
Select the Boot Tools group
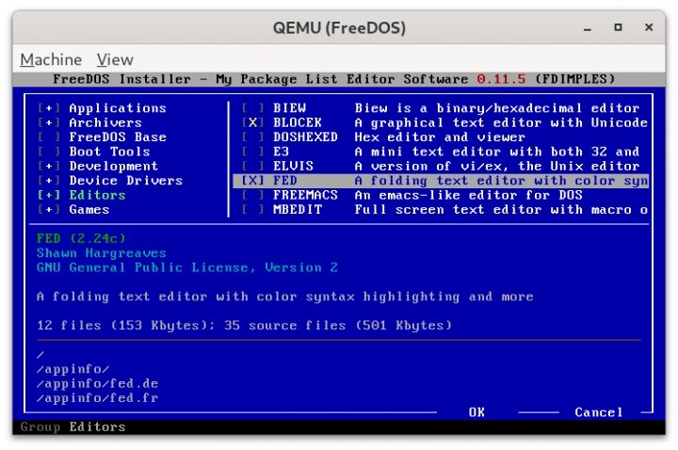coord(109,152)
